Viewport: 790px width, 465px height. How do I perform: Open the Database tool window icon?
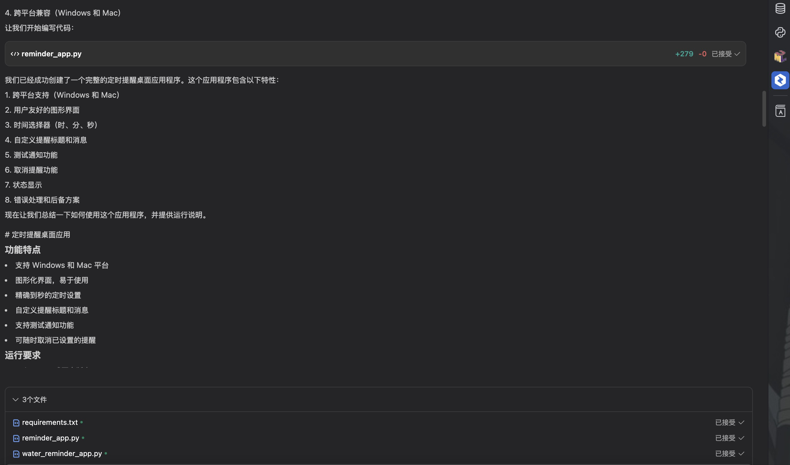[x=780, y=8]
